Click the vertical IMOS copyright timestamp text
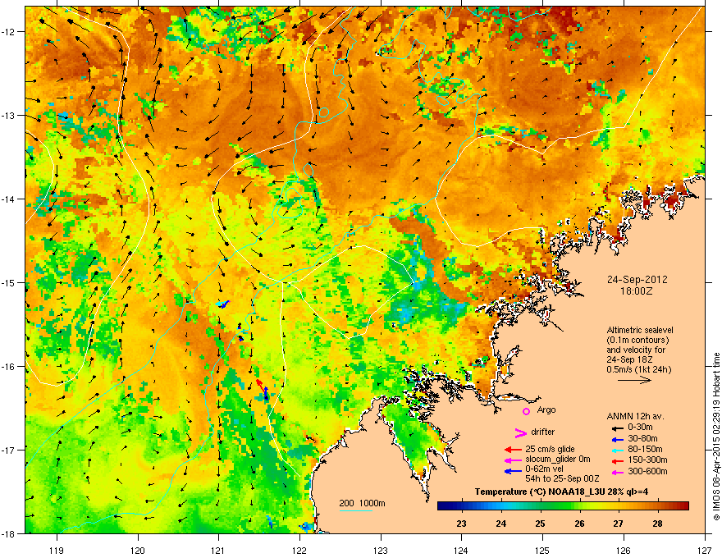This screenshot has width=722, height=558. pos(716,437)
